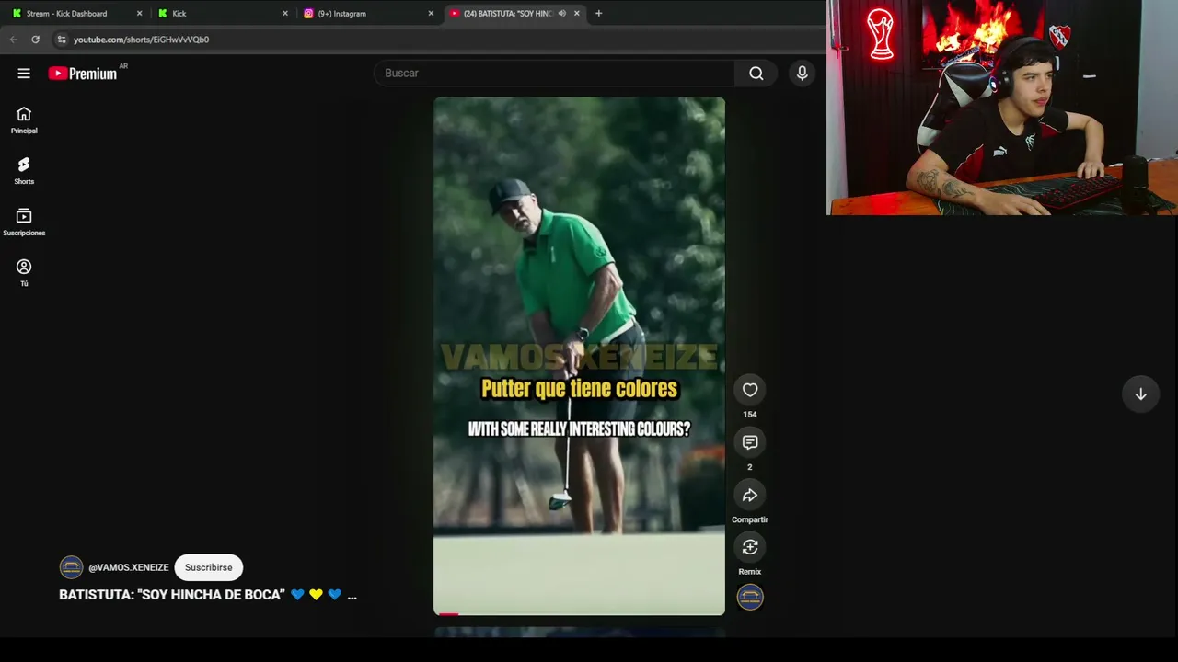This screenshot has width=1178, height=662.
Task: Expand the short's title description
Action: coord(352,596)
